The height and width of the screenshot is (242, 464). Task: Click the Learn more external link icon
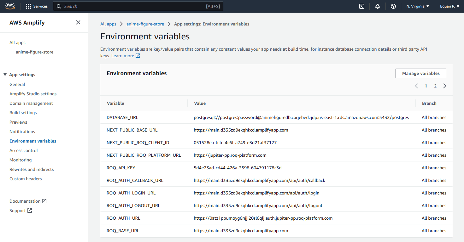point(138,56)
